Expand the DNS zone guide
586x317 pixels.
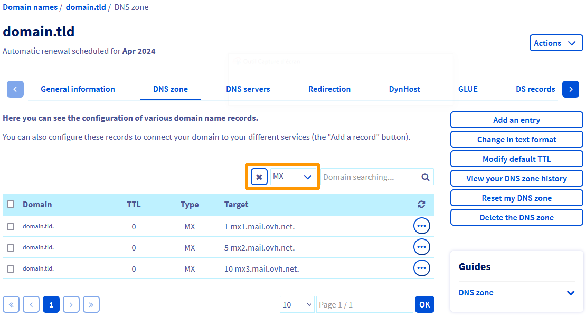click(x=570, y=292)
